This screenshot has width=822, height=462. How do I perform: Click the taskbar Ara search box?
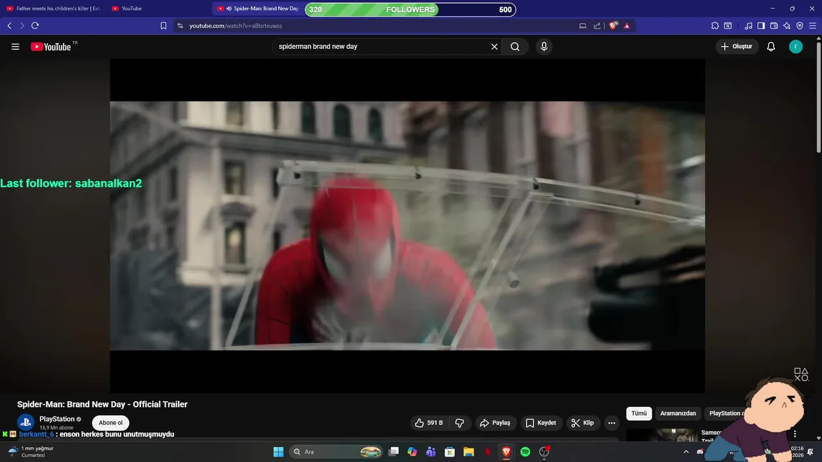coord(337,452)
